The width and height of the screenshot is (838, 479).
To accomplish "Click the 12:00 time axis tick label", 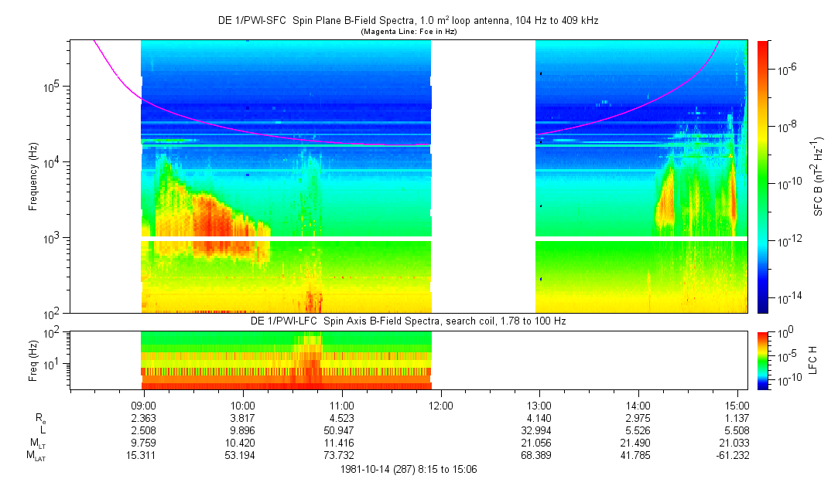I will click(x=440, y=405).
